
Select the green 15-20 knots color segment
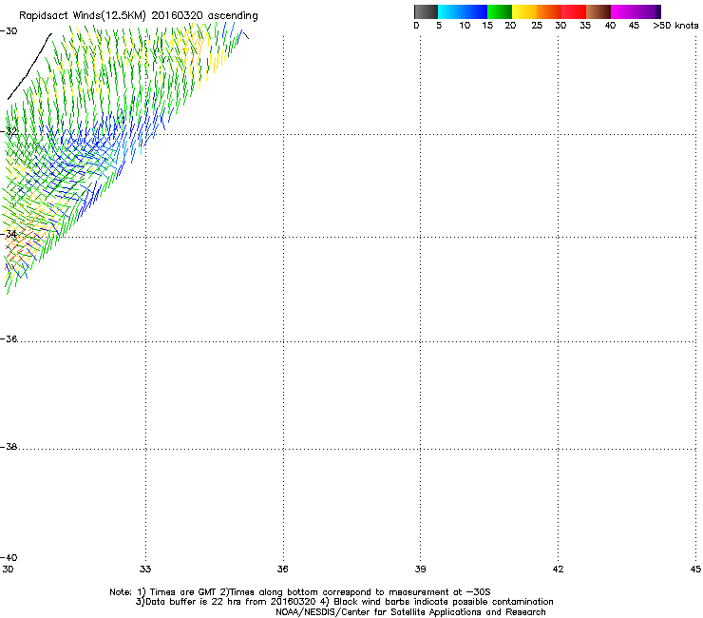pyautogui.click(x=500, y=11)
